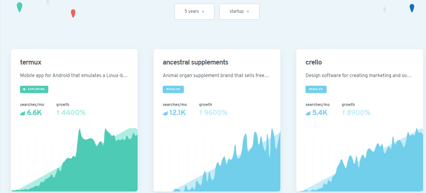Viewport: 426px width, 193px height.
Task: Open the ancestral supplements card title
Action: tap(195, 62)
